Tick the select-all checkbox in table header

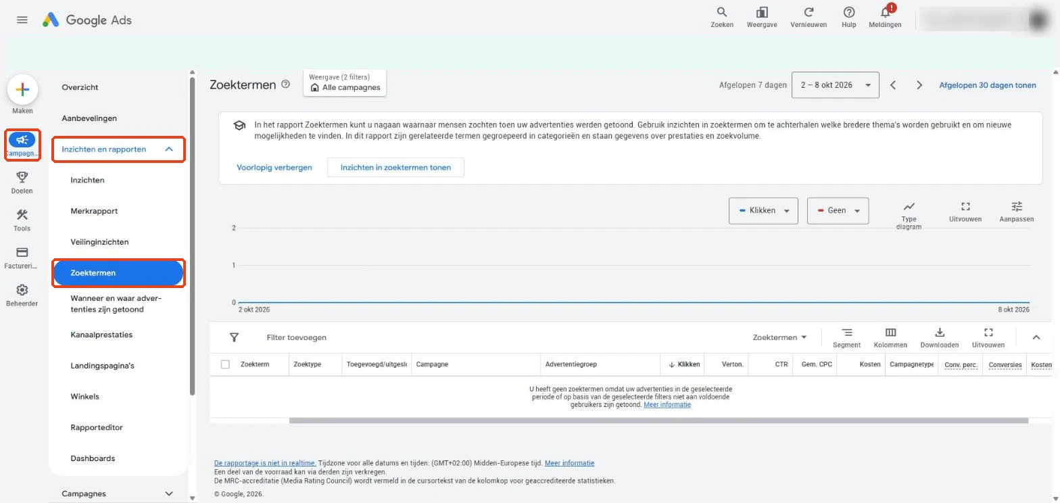(225, 364)
